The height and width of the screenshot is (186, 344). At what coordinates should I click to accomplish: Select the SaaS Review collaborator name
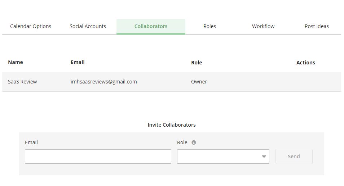point(22,82)
